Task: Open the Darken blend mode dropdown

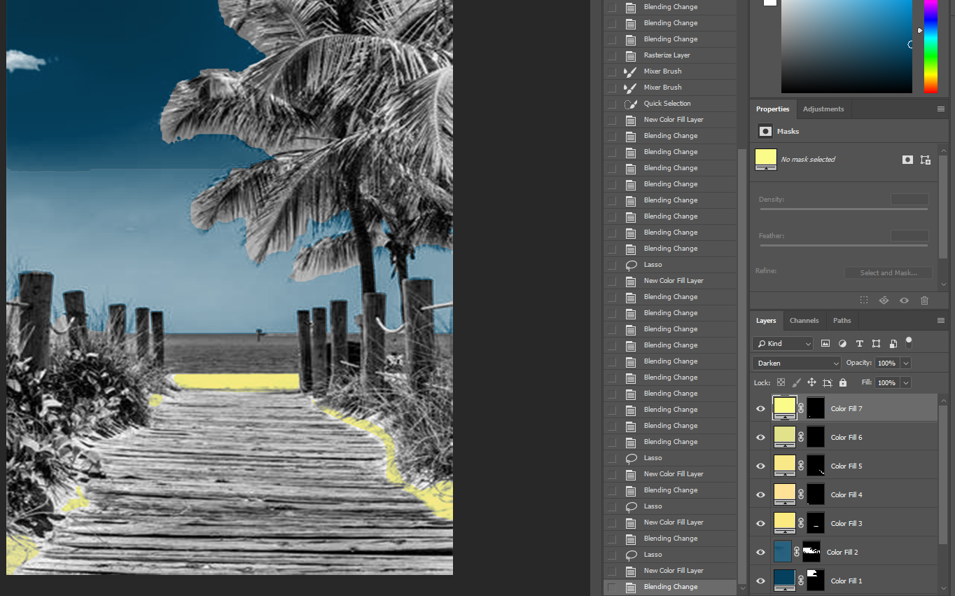Action: [796, 363]
